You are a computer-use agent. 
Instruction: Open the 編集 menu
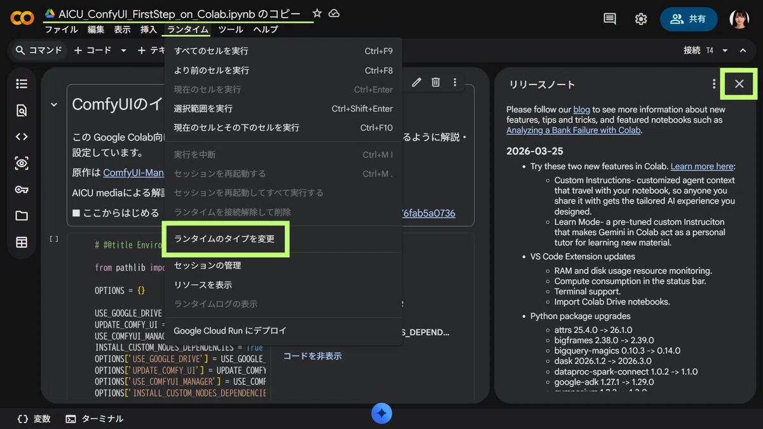(x=96, y=30)
